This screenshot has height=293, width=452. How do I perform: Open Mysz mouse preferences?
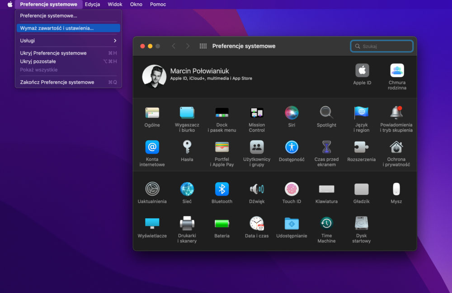pyautogui.click(x=396, y=189)
